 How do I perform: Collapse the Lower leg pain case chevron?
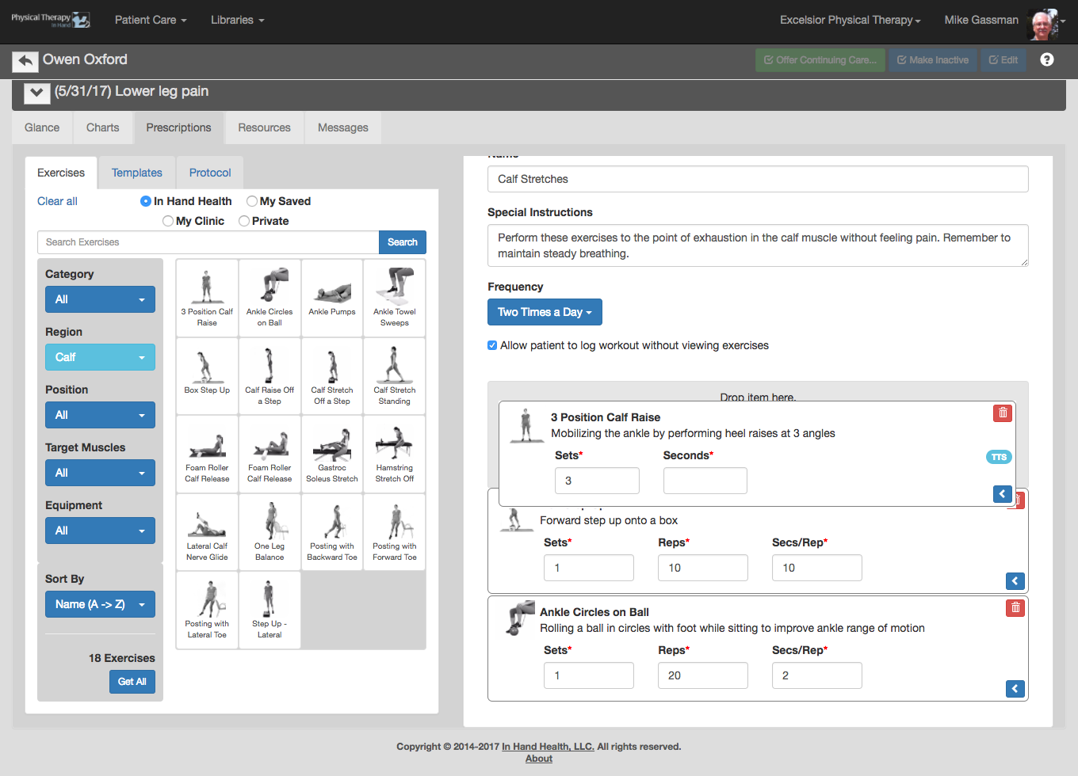36,93
